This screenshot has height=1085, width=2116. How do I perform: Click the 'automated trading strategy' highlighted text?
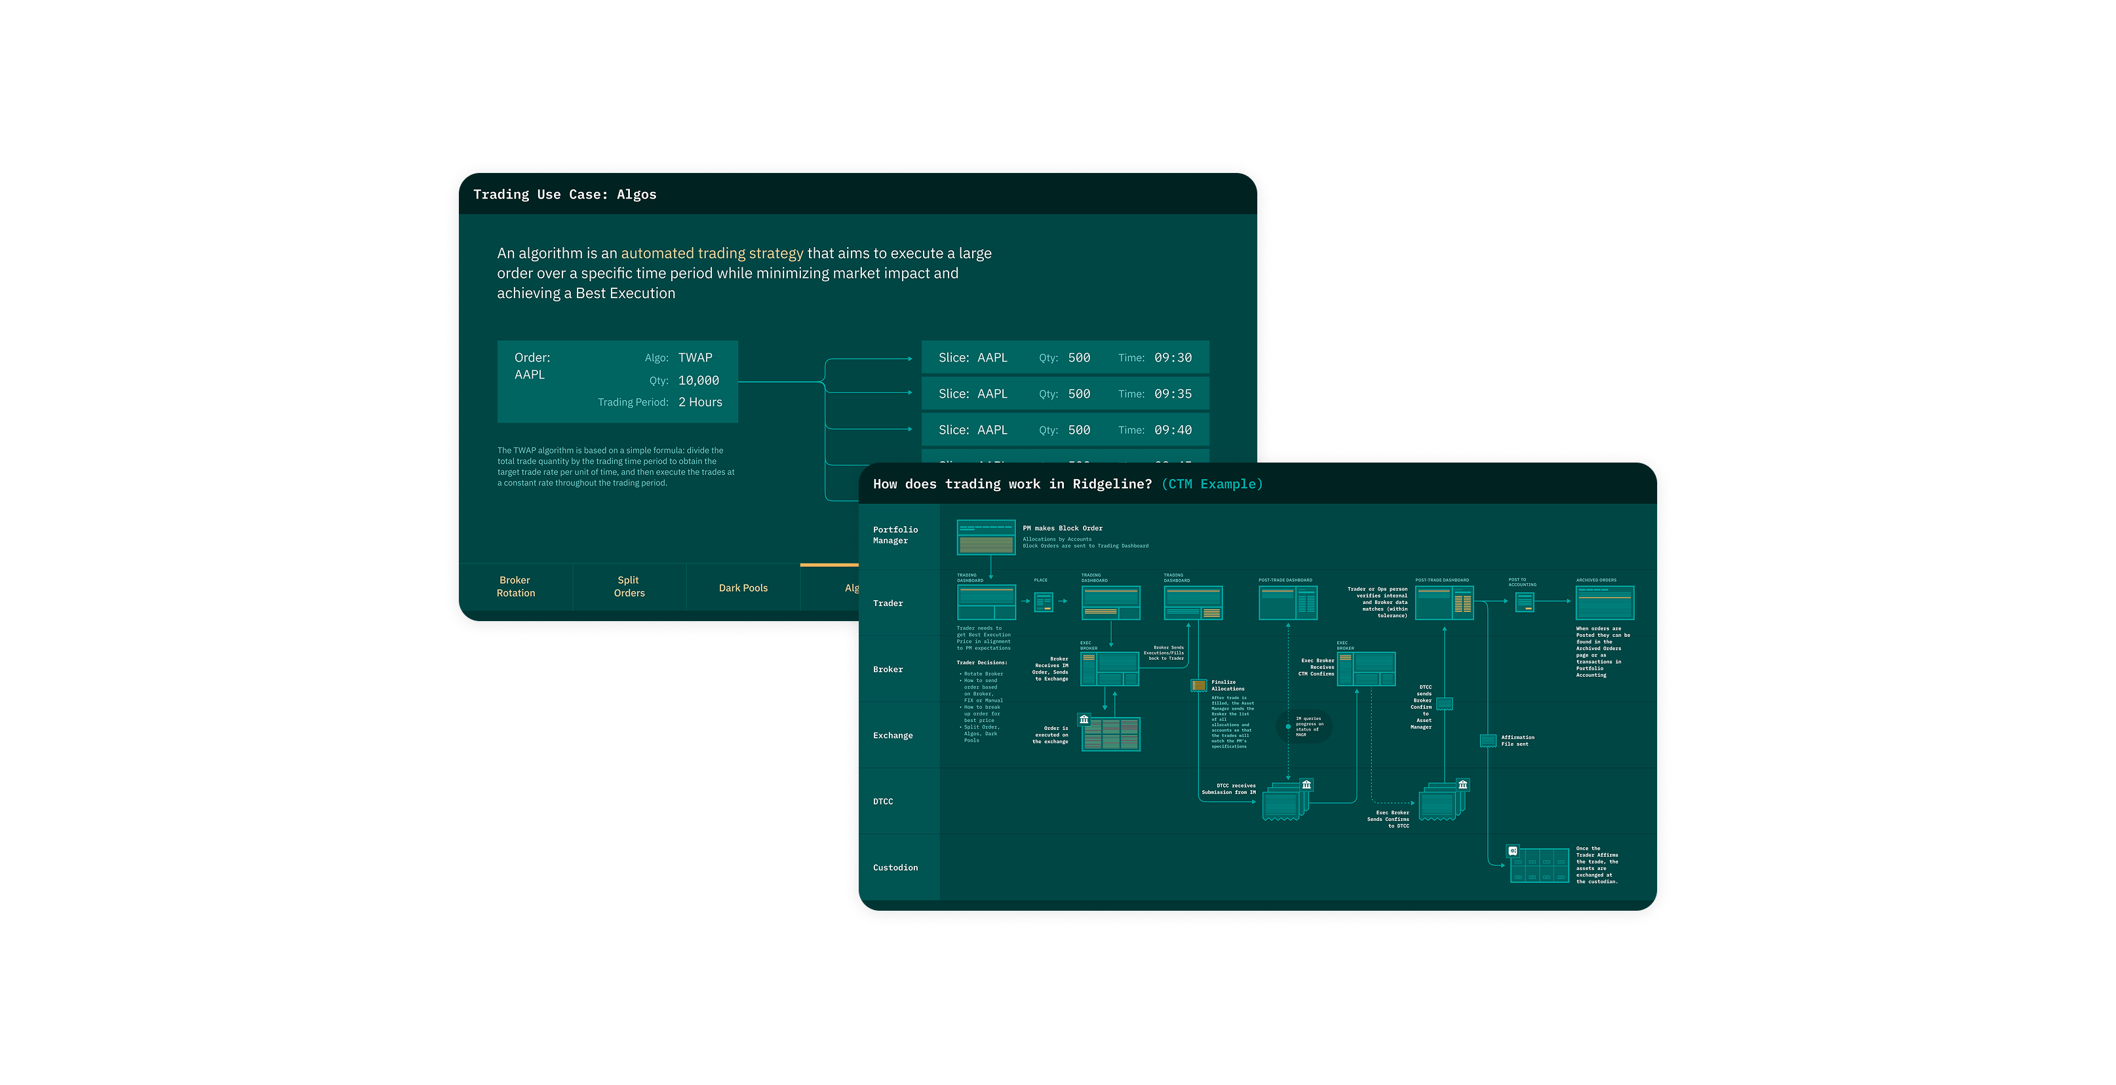click(x=711, y=254)
